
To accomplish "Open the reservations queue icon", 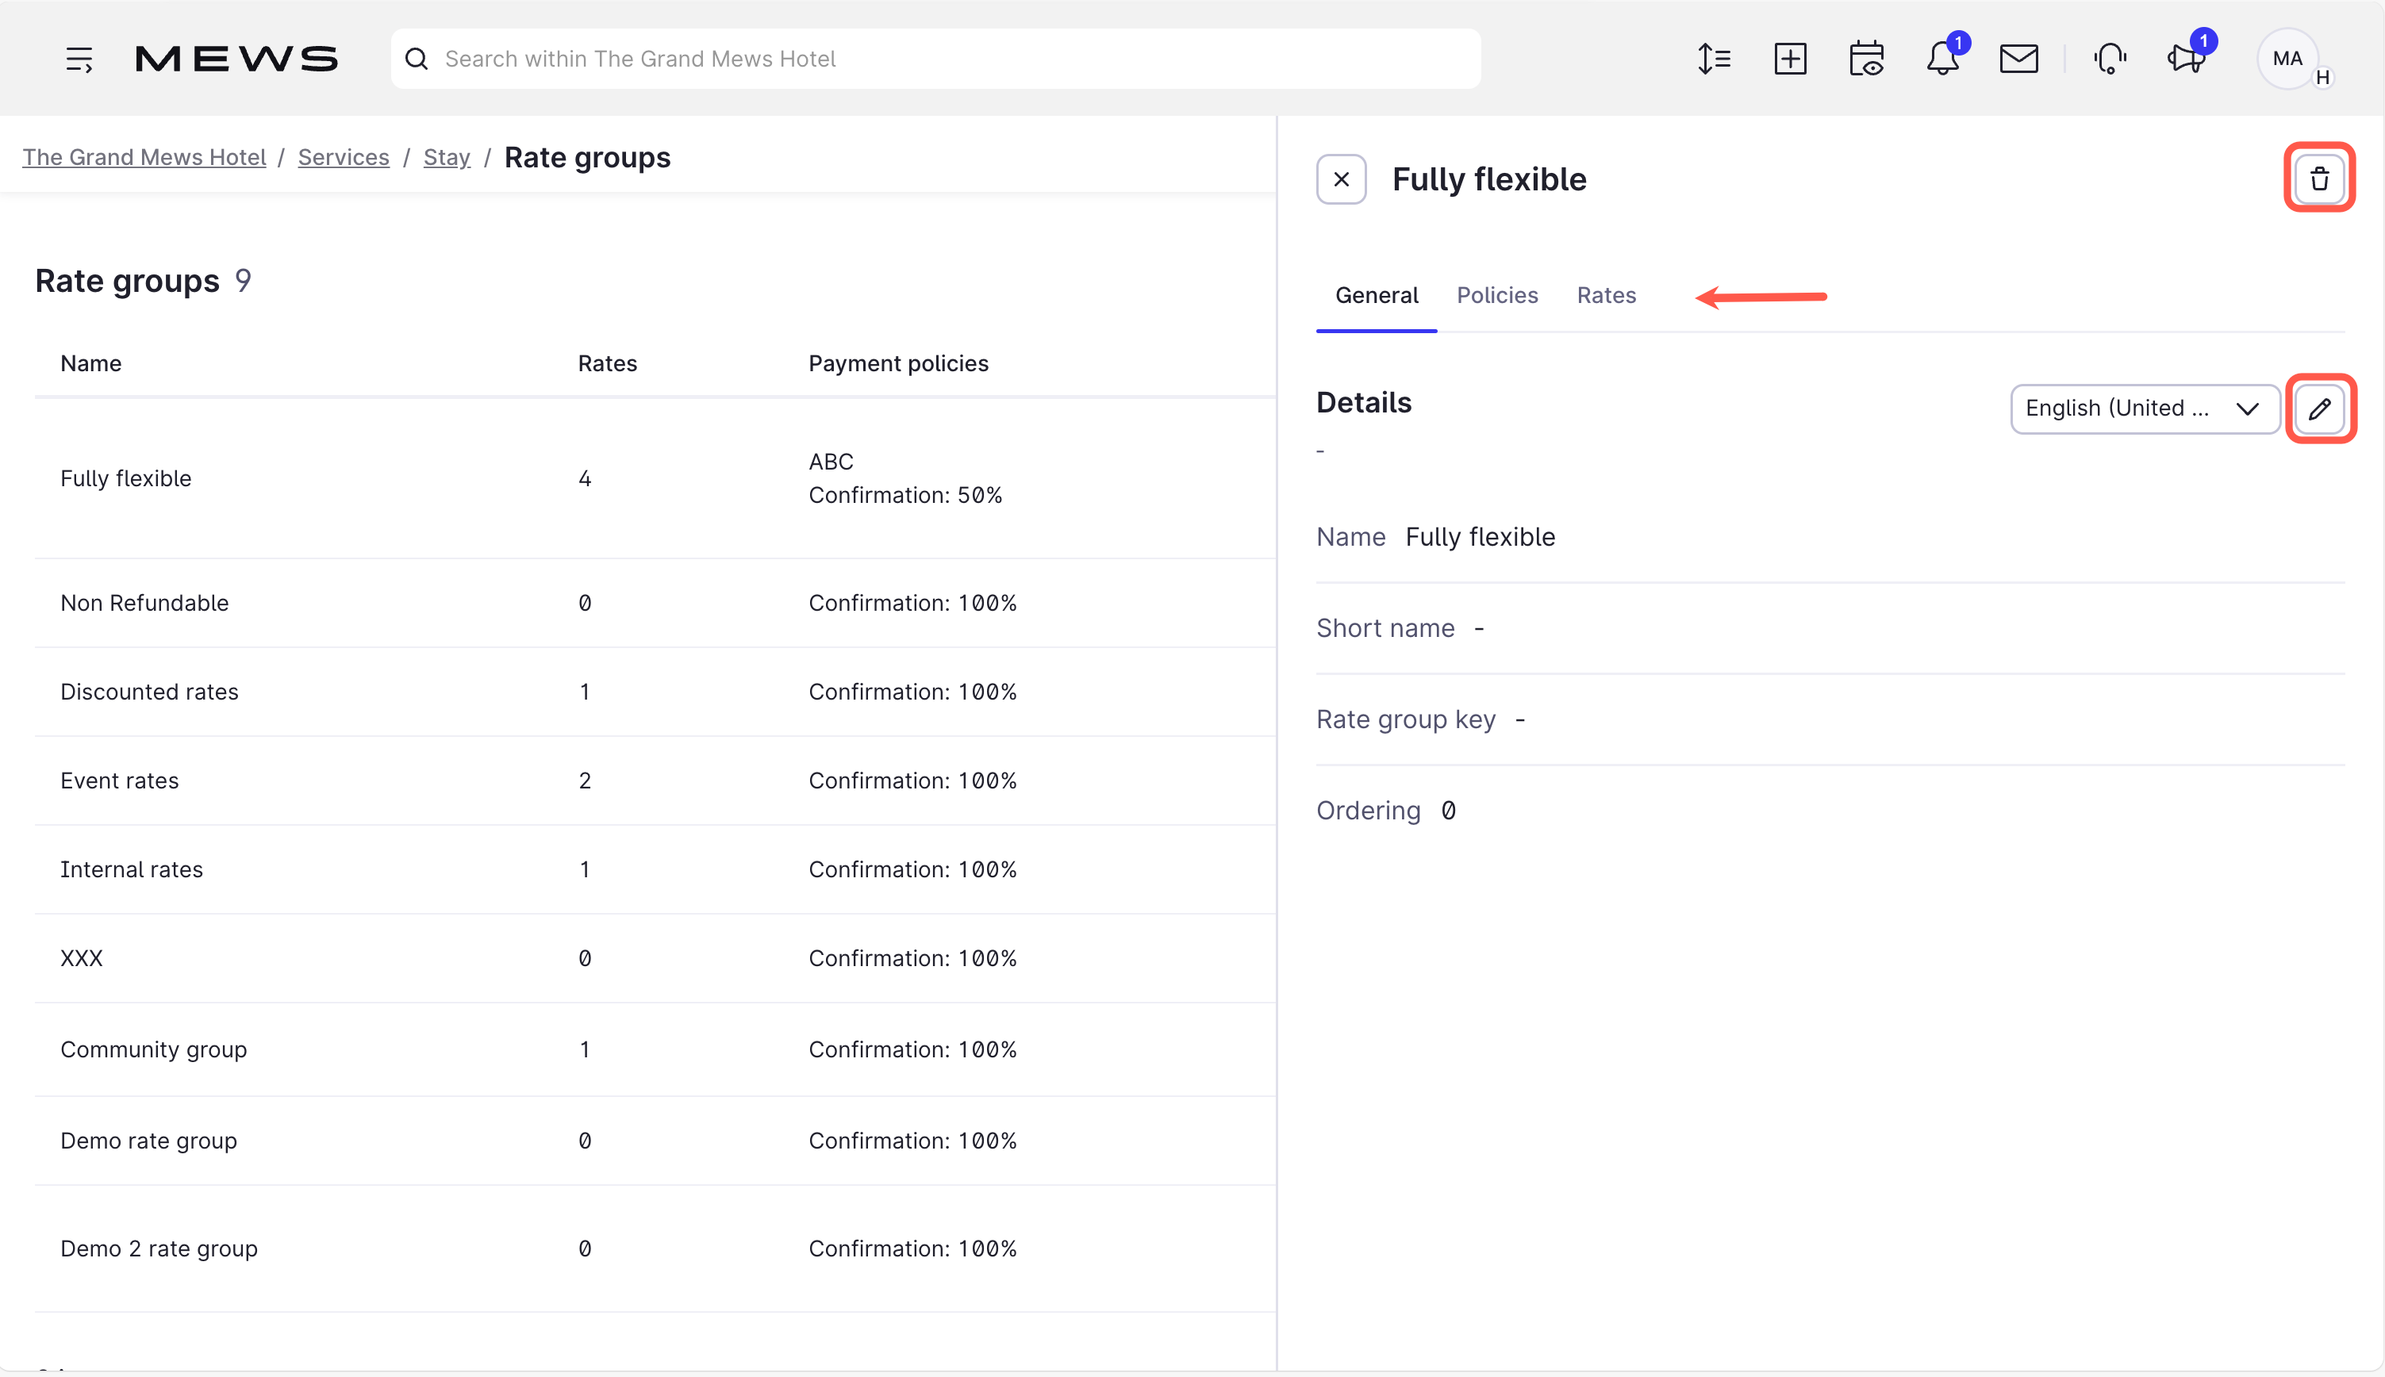I will [x=1714, y=59].
